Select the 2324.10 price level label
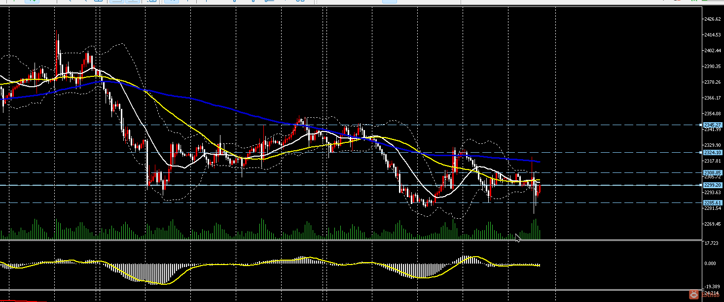 (713, 153)
